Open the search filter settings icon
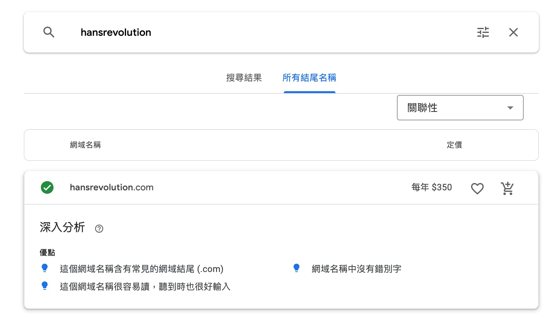Screen dimensions: 555x316 pyautogui.click(x=483, y=32)
